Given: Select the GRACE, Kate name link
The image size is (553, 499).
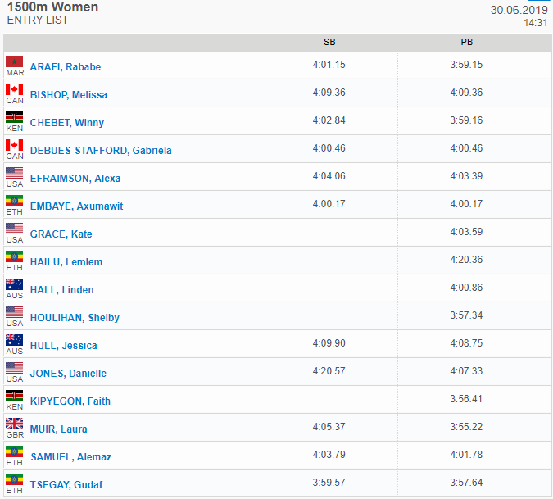Looking at the screenshot, I should pyautogui.click(x=61, y=234).
